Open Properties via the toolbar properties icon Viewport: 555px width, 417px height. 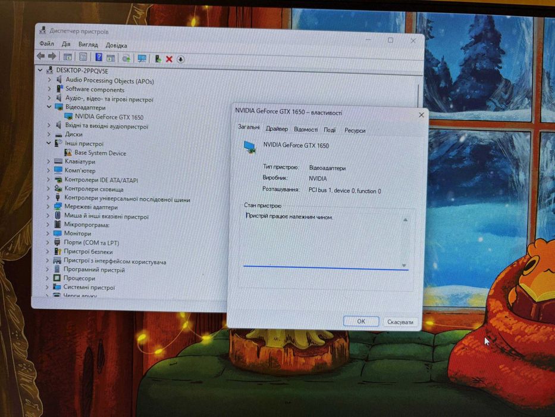pyautogui.click(x=83, y=57)
